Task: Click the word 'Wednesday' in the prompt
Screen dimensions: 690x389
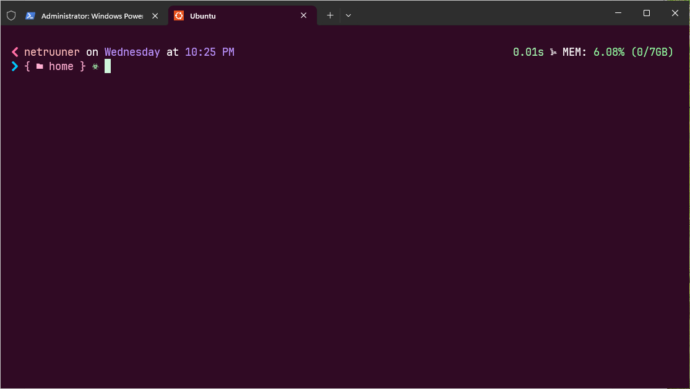Action: [x=132, y=52]
